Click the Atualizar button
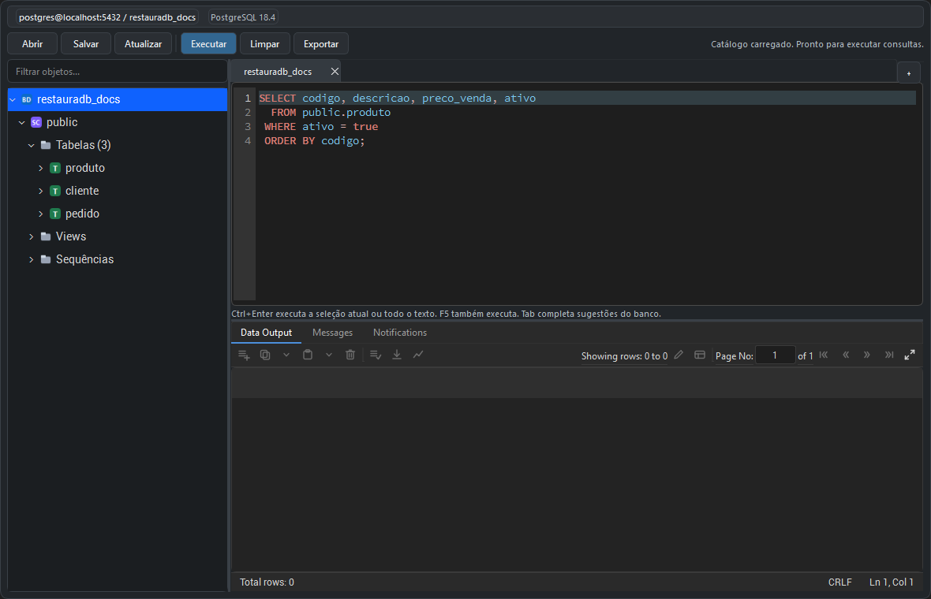The width and height of the screenshot is (931, 599). point(143,44)
